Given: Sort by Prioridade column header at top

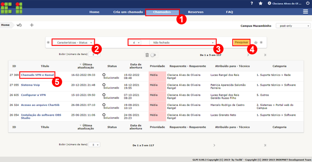Looking at the screenshot, I should click(x=158, y=66).
